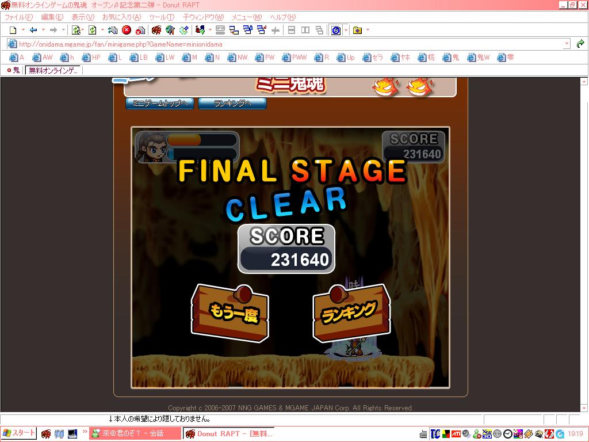Switch to the 來@君のぞ？ - 会話 taskbar window
This screenshot has height=442, width=589.
(135, 433)
